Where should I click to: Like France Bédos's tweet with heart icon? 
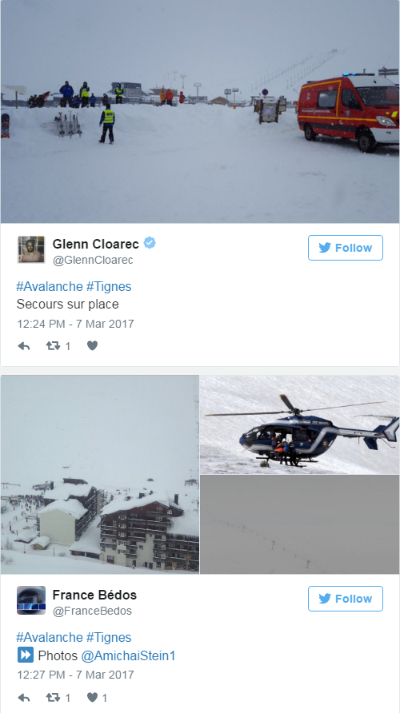pos(92,698)
